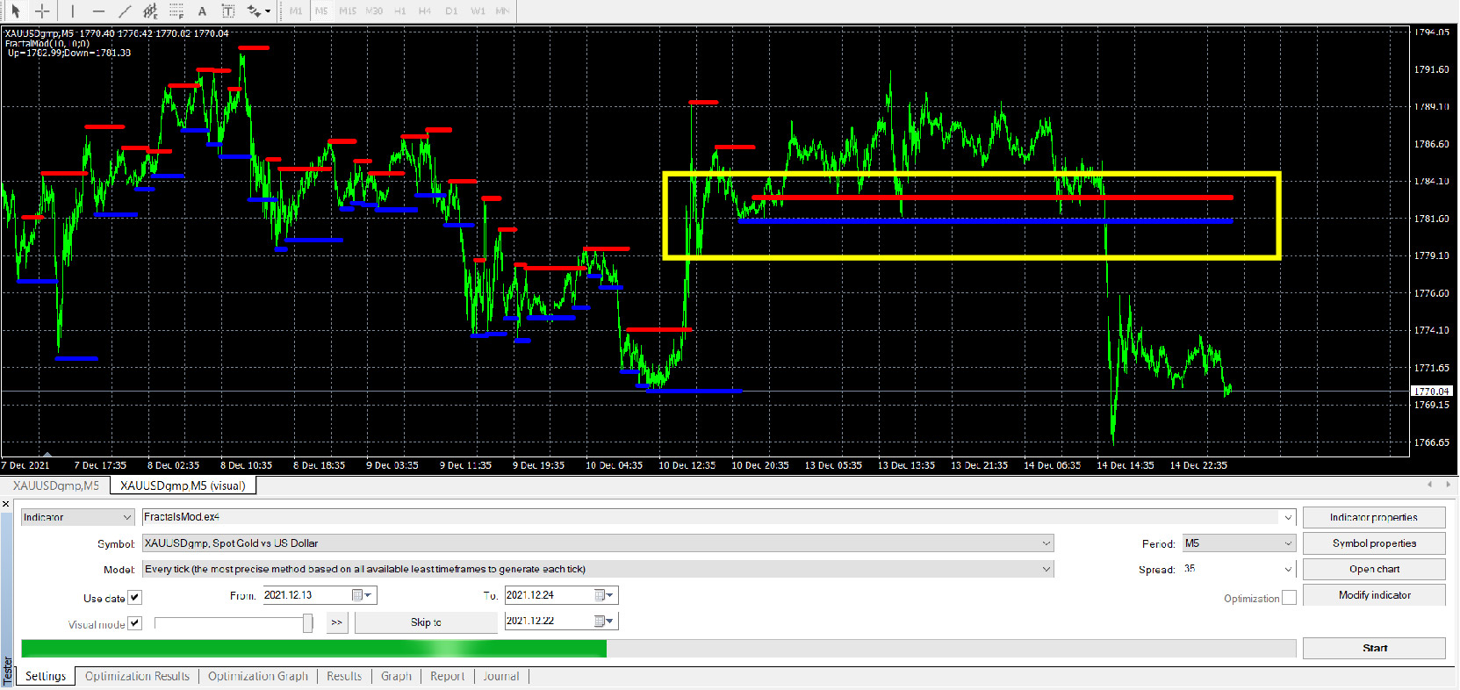Switch to the Results tab
This screenshot has height=690, width=1460.
coord(344,676)
